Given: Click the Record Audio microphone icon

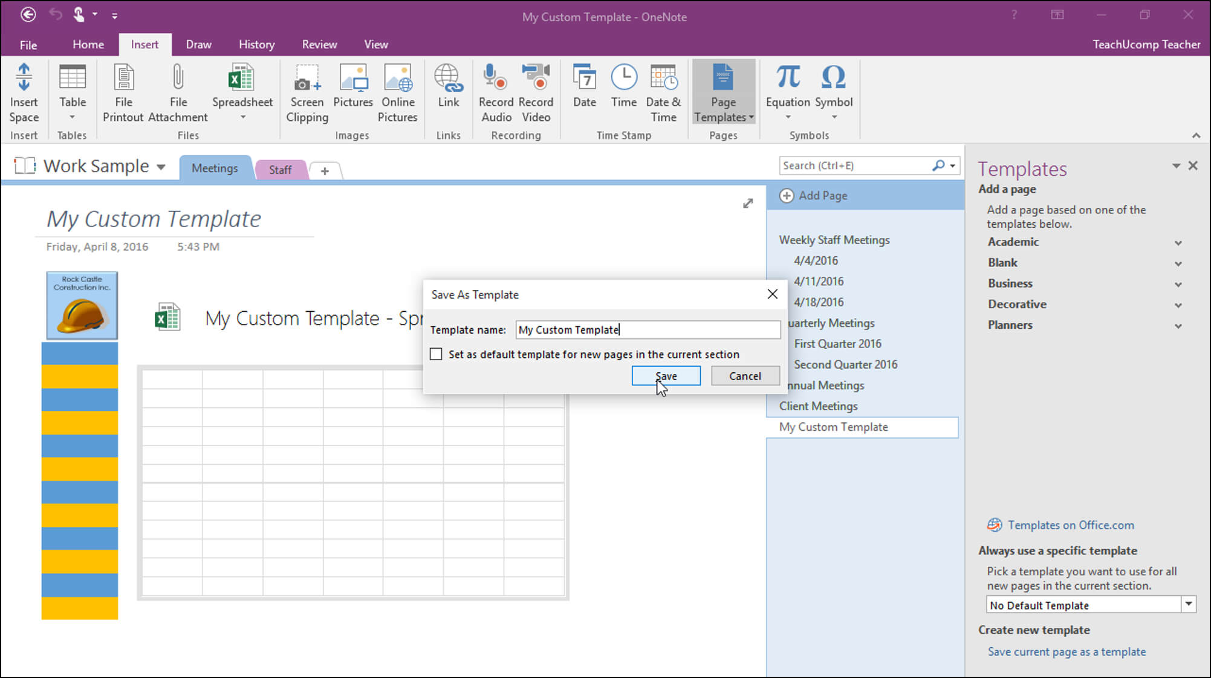Looking at the screenshot, I should (x=496, y=79).
